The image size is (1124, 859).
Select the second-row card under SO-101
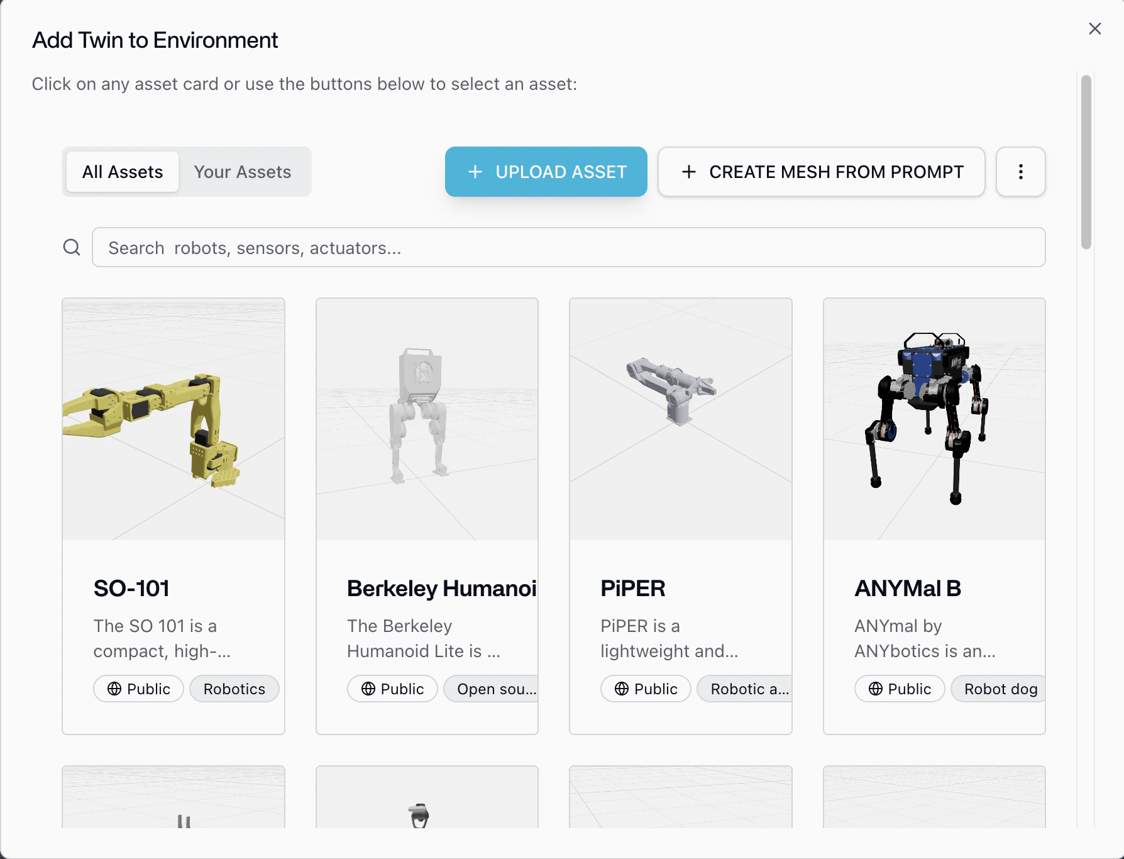click(x=174, y=797)
